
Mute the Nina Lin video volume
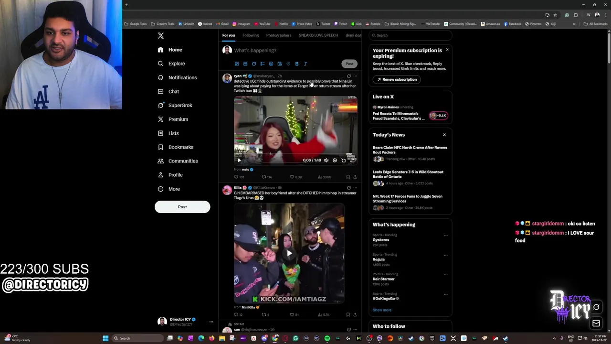[x=326, y=161]
